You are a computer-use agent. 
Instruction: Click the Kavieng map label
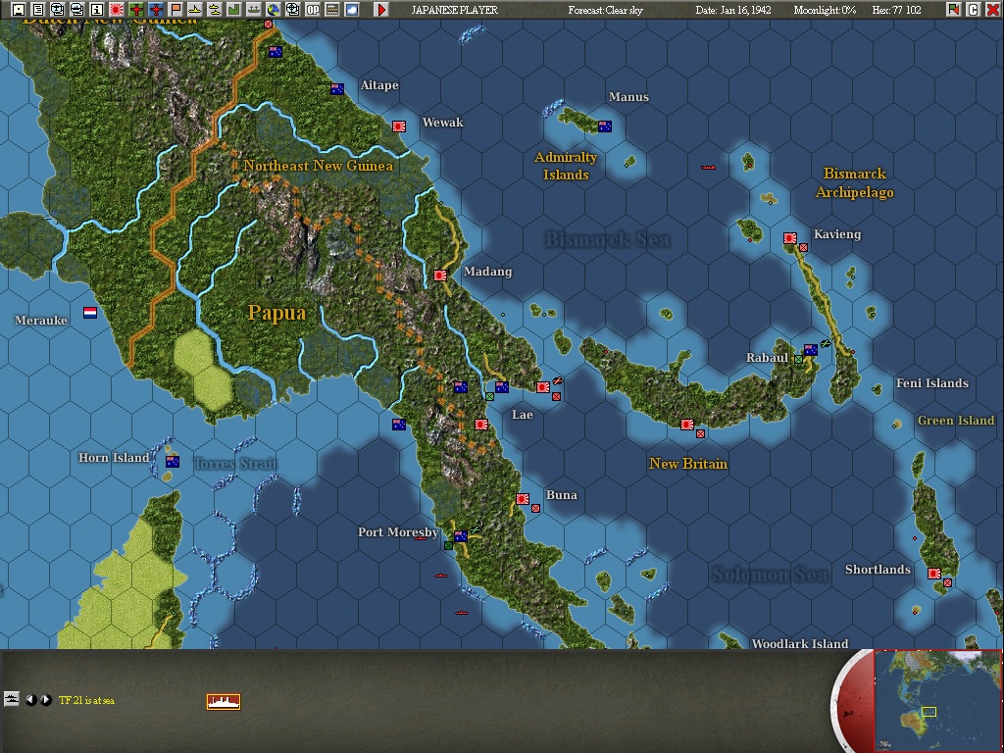click(x=837, y=233)
